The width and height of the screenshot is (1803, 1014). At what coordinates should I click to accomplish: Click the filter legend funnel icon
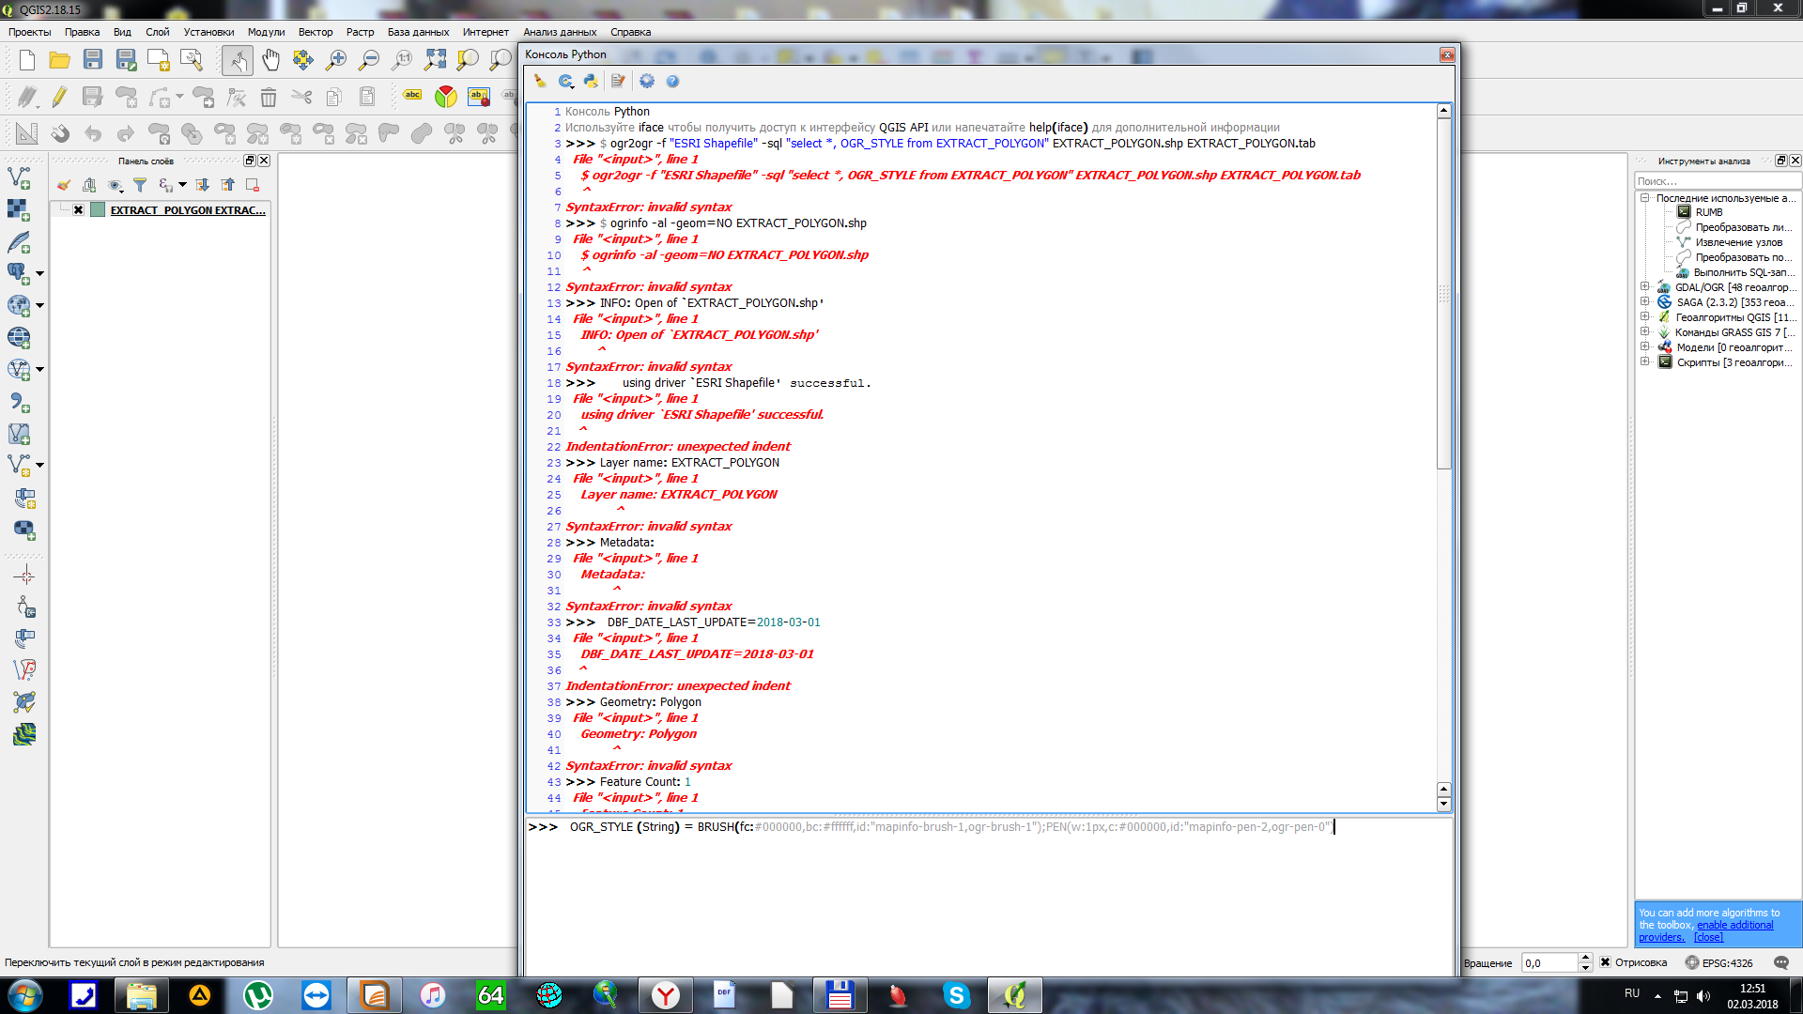click(140, 185)
